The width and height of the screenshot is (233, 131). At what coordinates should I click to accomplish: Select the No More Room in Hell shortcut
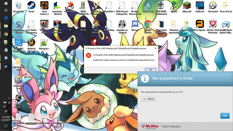135,8
